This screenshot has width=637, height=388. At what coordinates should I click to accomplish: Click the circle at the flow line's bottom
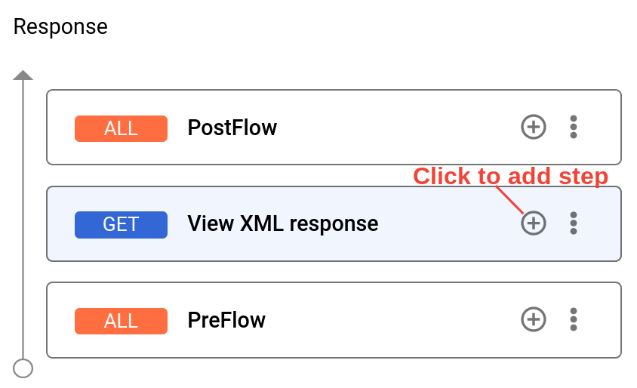pos(23,368)
